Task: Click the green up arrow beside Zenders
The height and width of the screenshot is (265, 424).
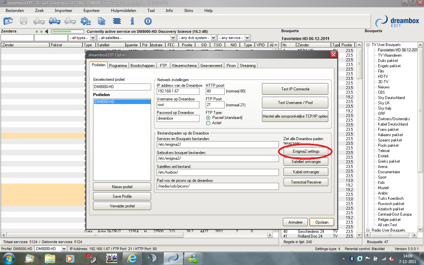Action: pyautogui.click(x=41, y=32)
